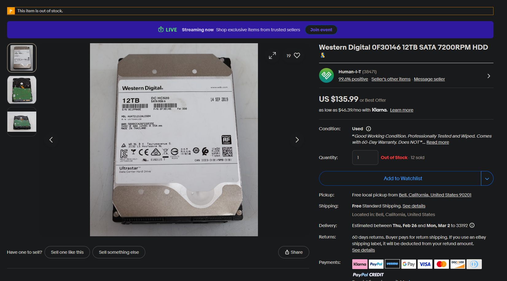Click Join event button
The height and width of the screenshot is (281, 507).
pos(321,30)
